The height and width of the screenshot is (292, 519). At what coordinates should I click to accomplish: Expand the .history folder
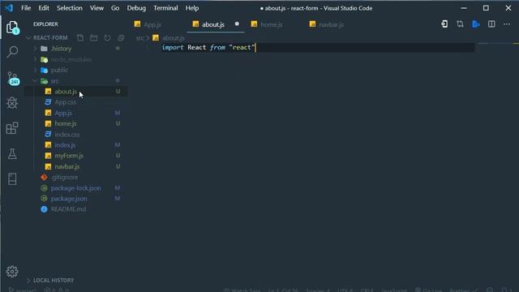tap(35, 49)
